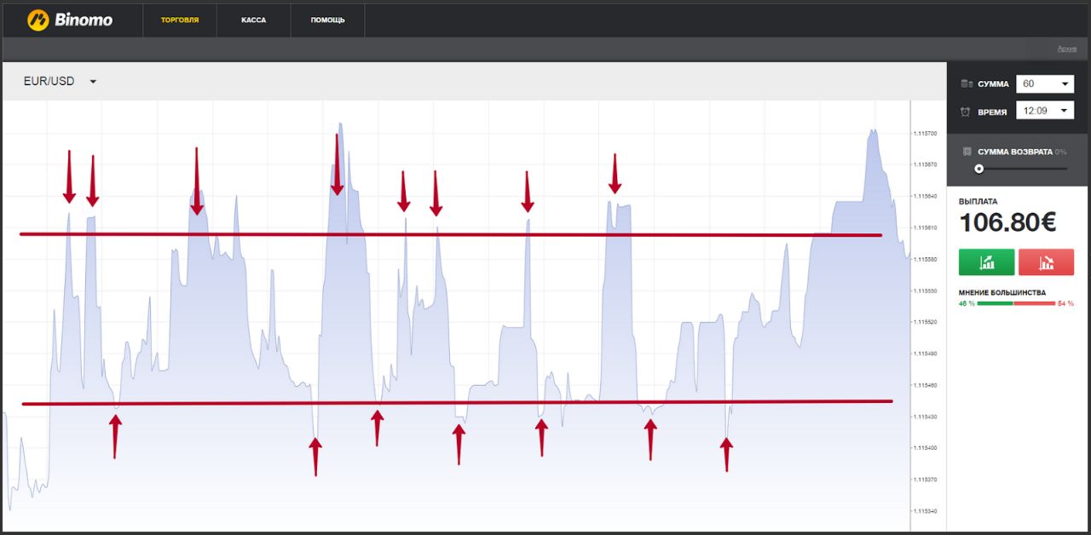
Task: Adjust the Сумма возврата slider handle
Action: pyautogui.click(x=978, y=169)
